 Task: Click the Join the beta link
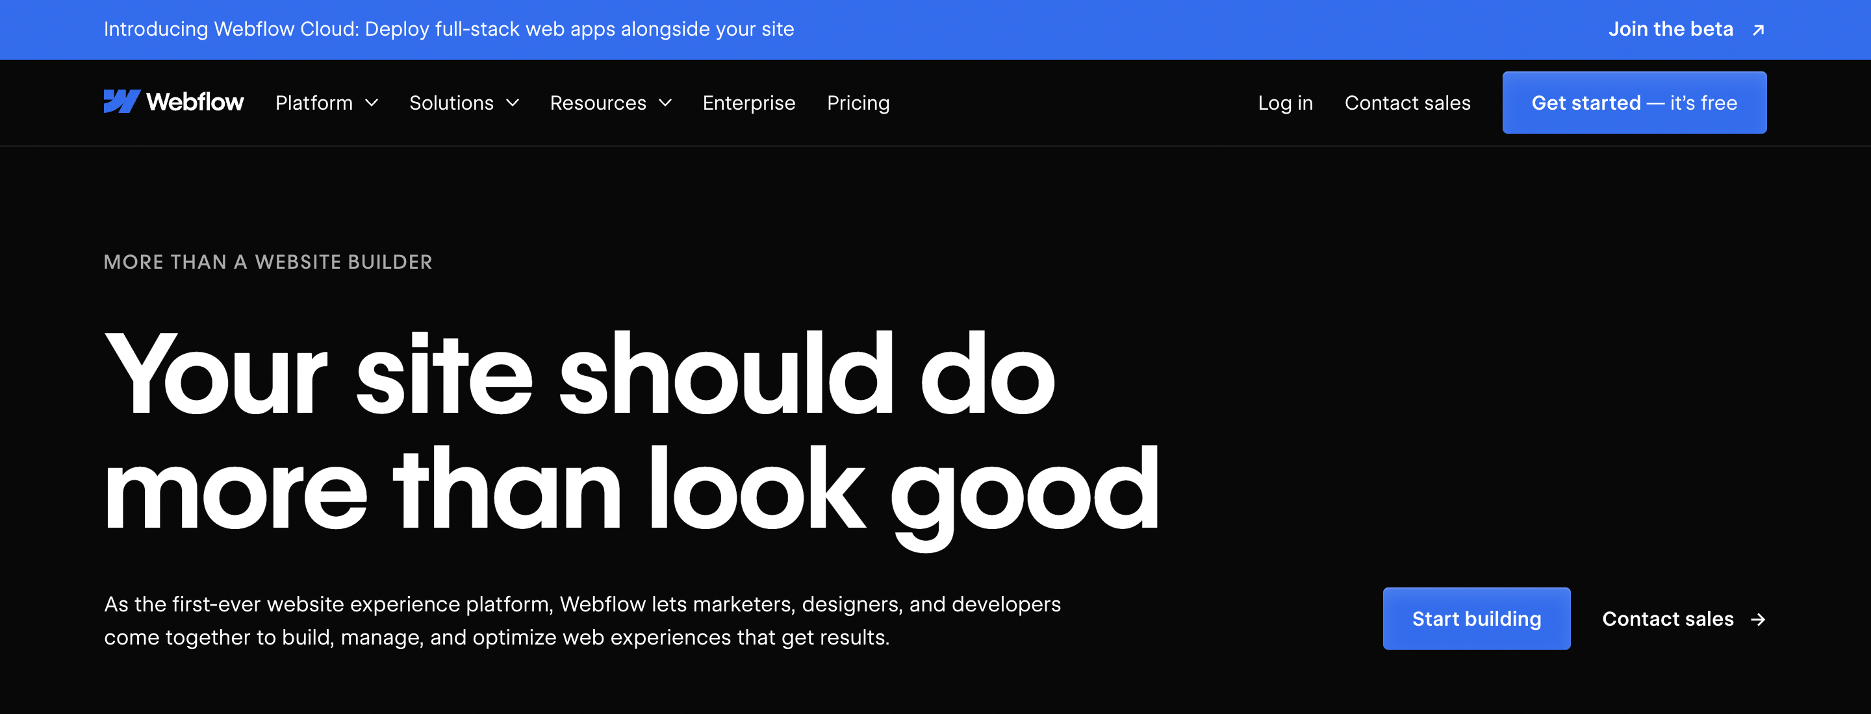click(x=1670, y=29)
